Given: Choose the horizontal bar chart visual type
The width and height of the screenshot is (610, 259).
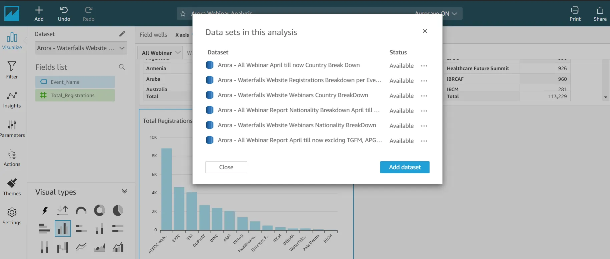Looking at the screenshot, I should click(45, 229).
